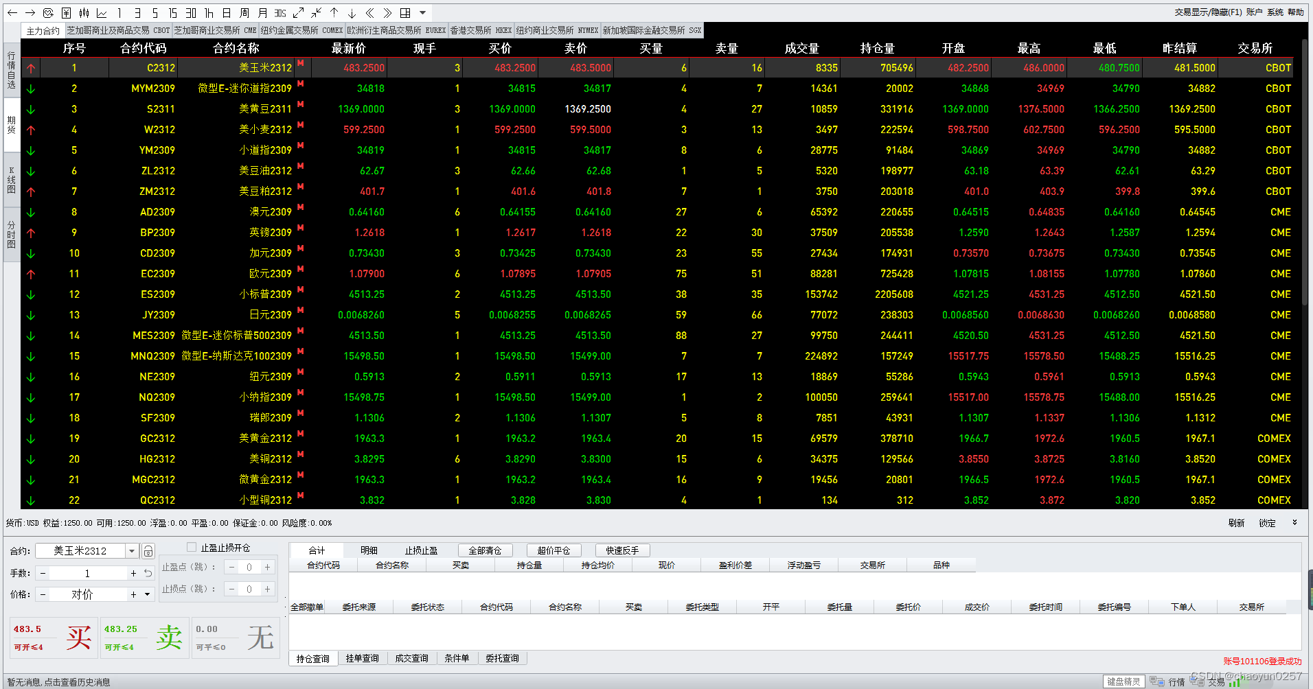The height and width of the screenshot is (689, 1313).
Task: Switch to 纽约金属交易所 COMEX tab
Action: click(x=301, y=30)
